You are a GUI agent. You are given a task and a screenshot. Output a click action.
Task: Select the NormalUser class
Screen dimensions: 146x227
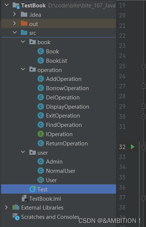(60, 171)
